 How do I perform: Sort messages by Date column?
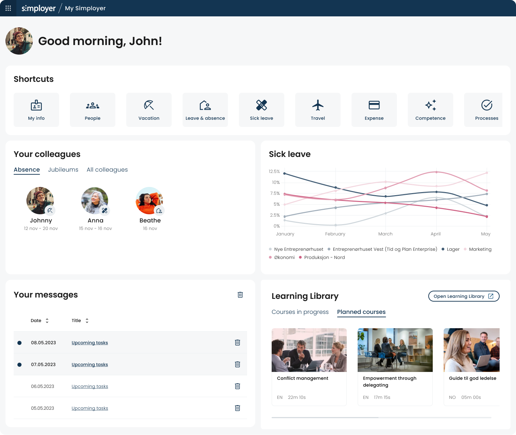[x=40, y=321]
